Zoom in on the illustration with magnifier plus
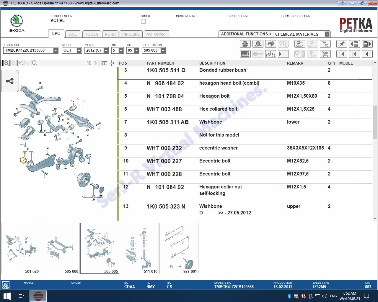 coord(6,63)
